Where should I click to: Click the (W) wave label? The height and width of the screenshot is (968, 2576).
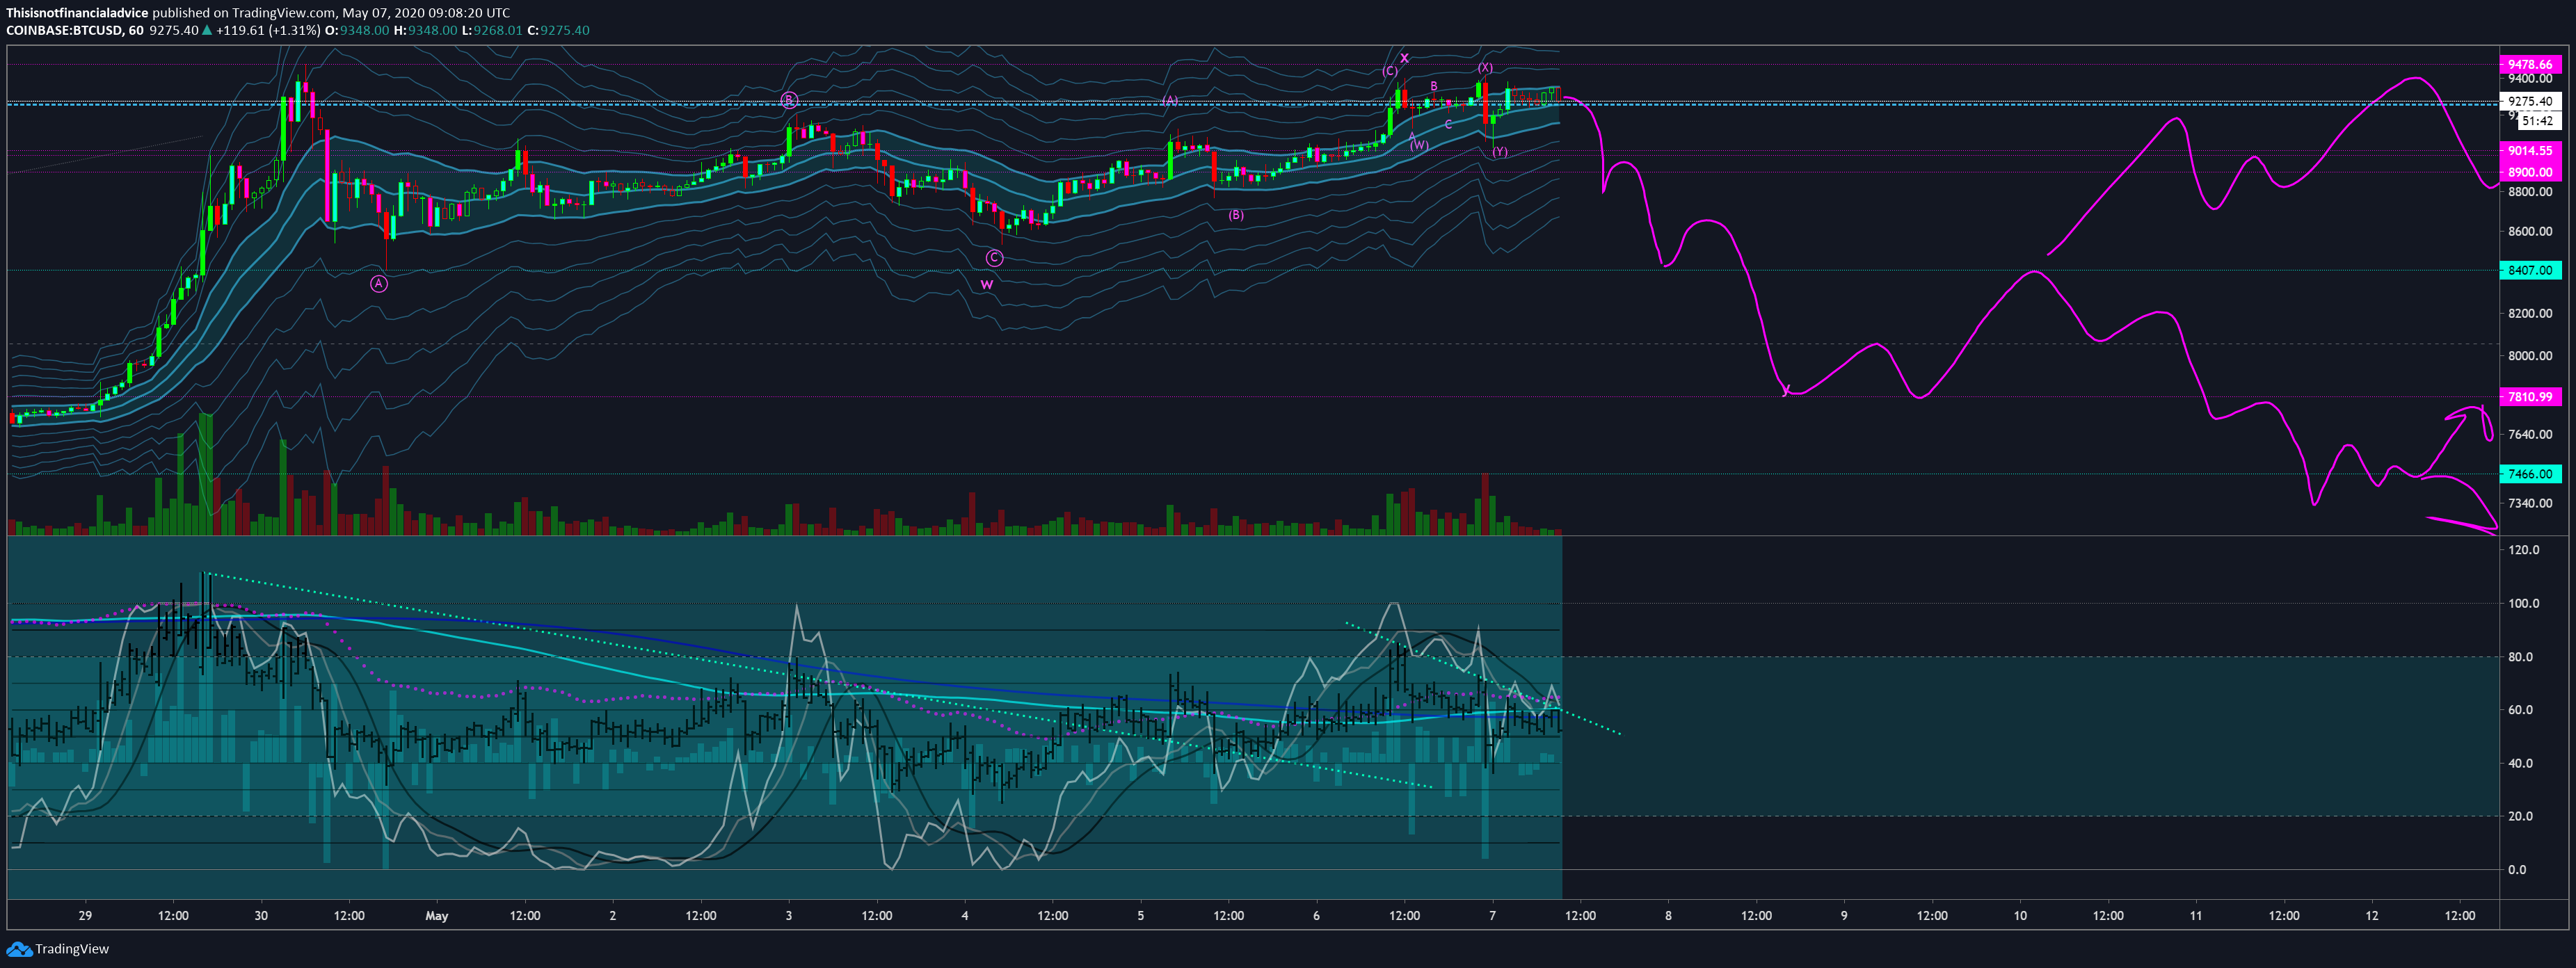click(1419, 145)
